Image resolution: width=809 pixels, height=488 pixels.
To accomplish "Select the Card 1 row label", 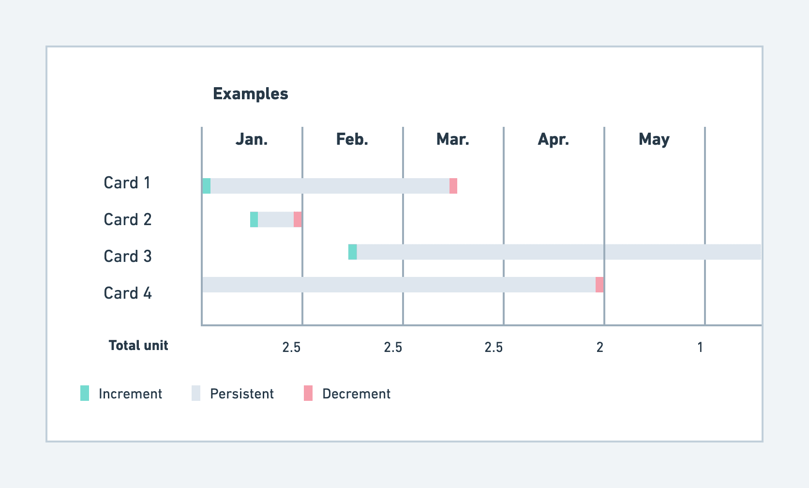I will tap(127, 183).
